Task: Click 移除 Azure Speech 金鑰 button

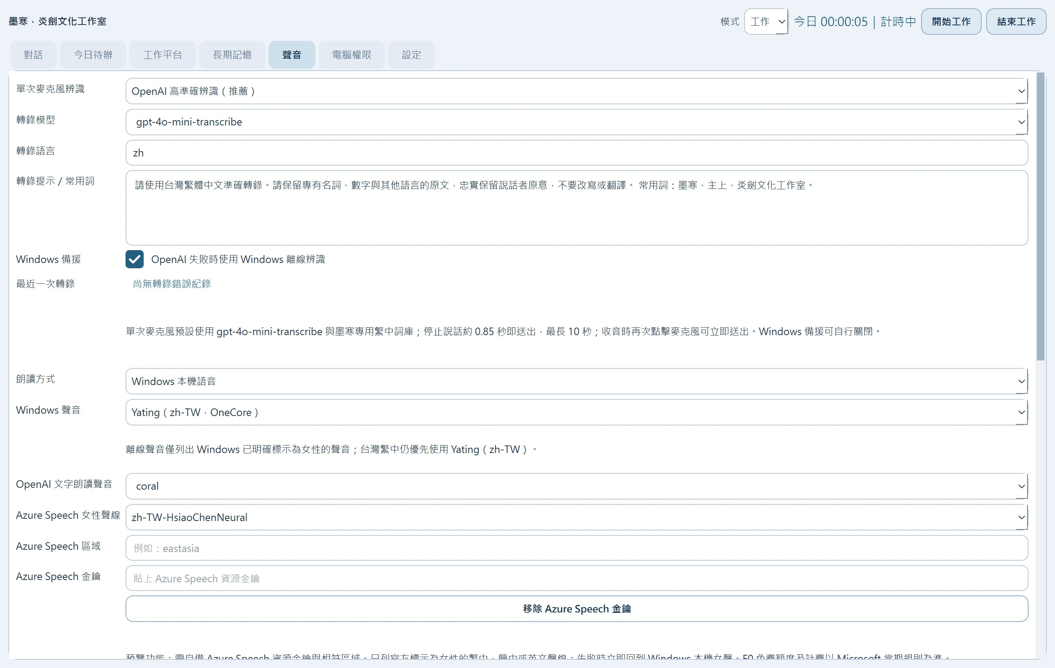Action: tap(577, 608)
